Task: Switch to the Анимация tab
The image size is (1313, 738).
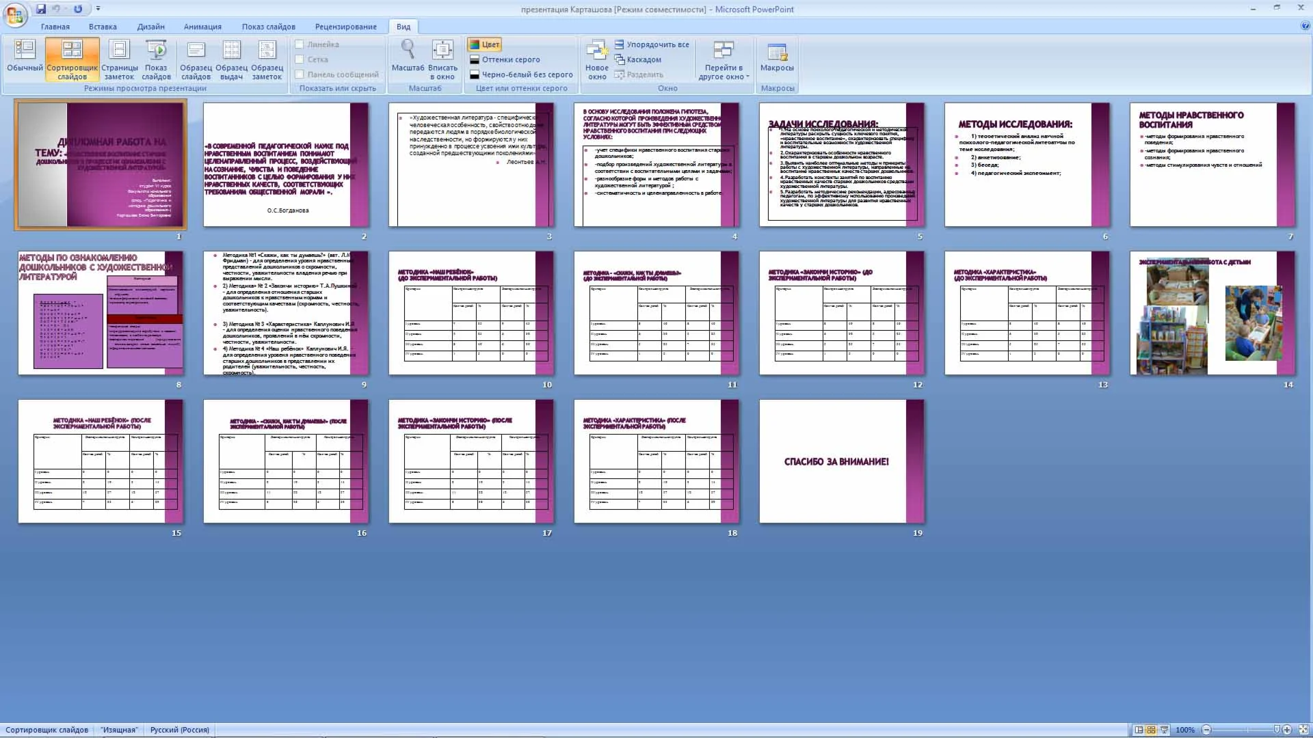Action: coord(202,27)
